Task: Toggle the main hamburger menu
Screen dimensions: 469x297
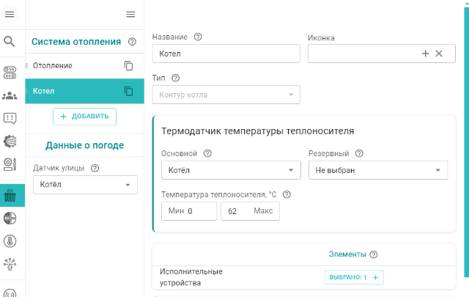Action: point(10,14)
